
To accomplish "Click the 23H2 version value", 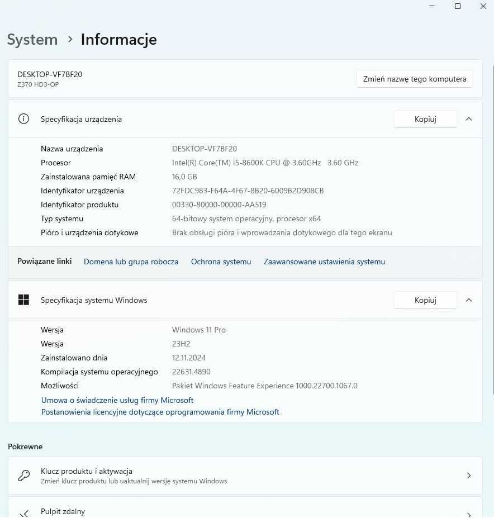I will tap(181, 344).
